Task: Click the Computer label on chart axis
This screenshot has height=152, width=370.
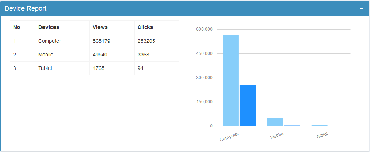Action: [230, 137]
